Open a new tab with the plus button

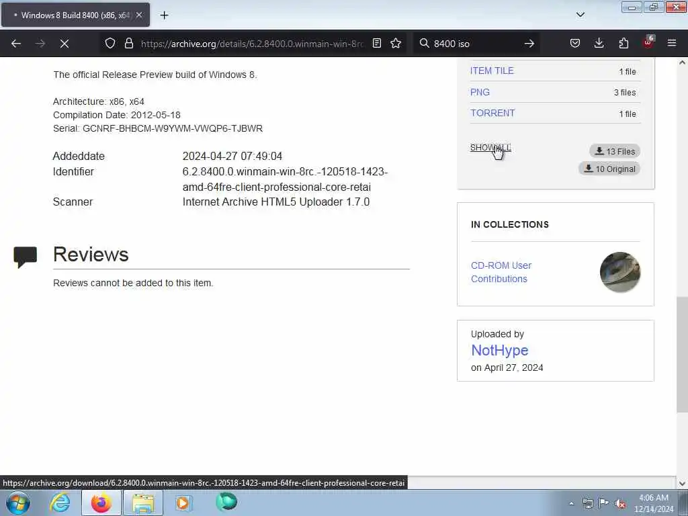(164, 15)
